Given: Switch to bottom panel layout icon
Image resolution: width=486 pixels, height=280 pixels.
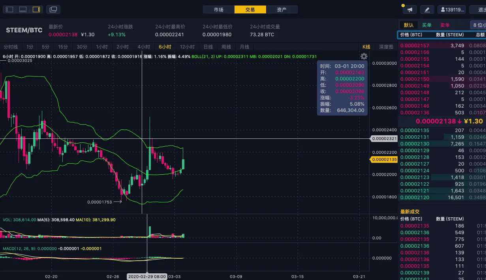Looking at the screenshot, I should tap(23, 9).
